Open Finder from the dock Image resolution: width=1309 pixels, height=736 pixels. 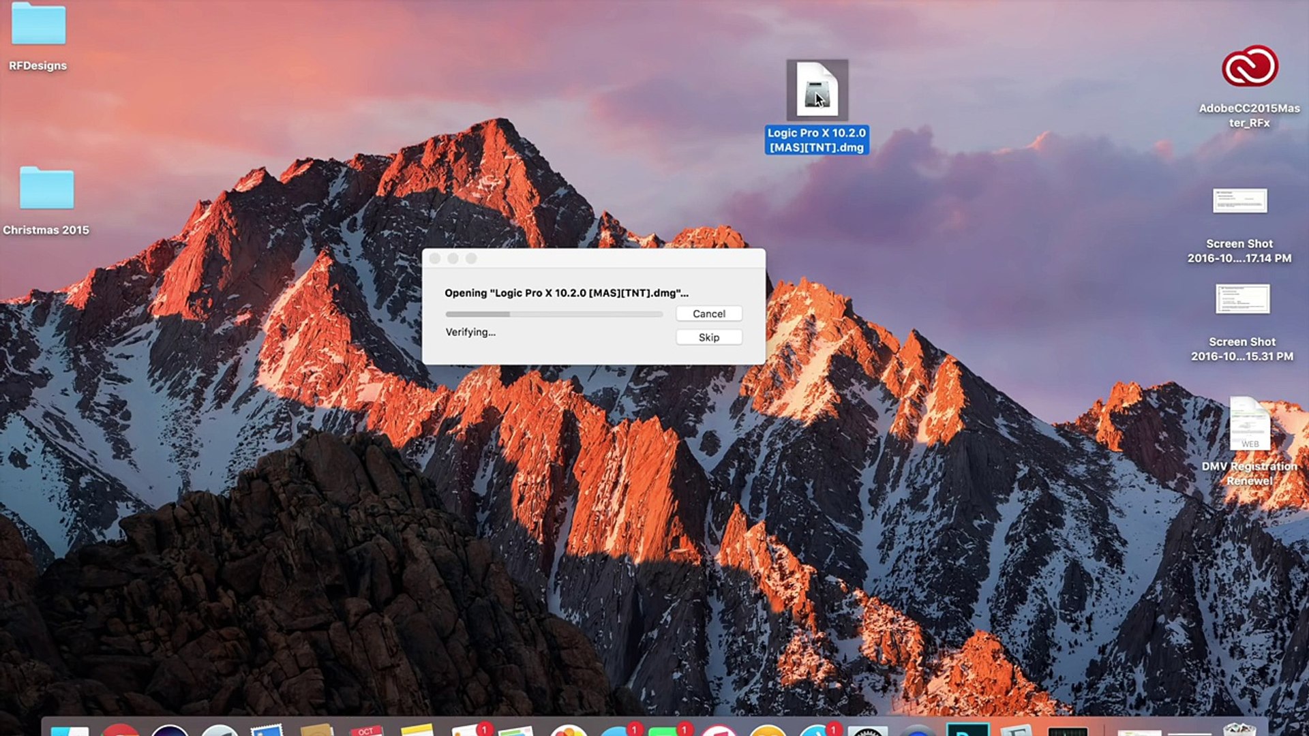click(x=70, y=731)
